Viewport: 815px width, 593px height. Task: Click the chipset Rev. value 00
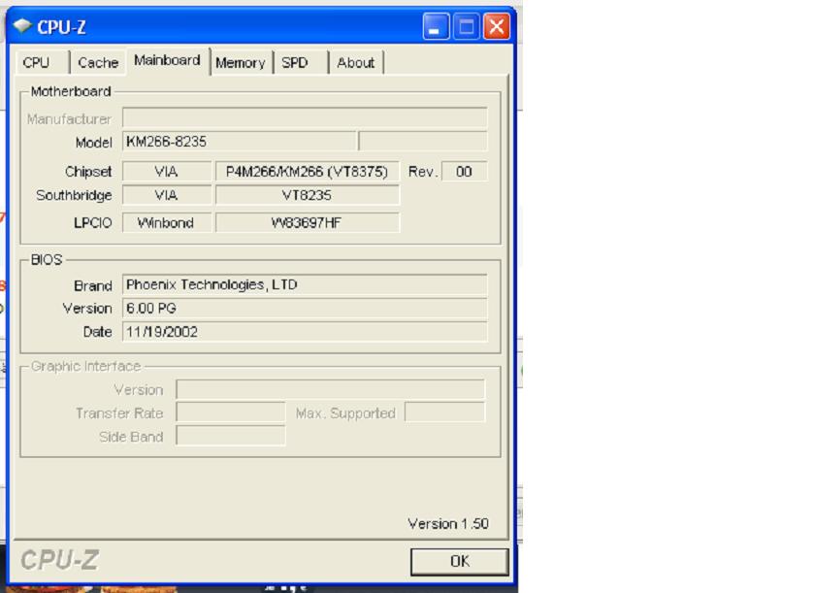click(x=464, y=172)
